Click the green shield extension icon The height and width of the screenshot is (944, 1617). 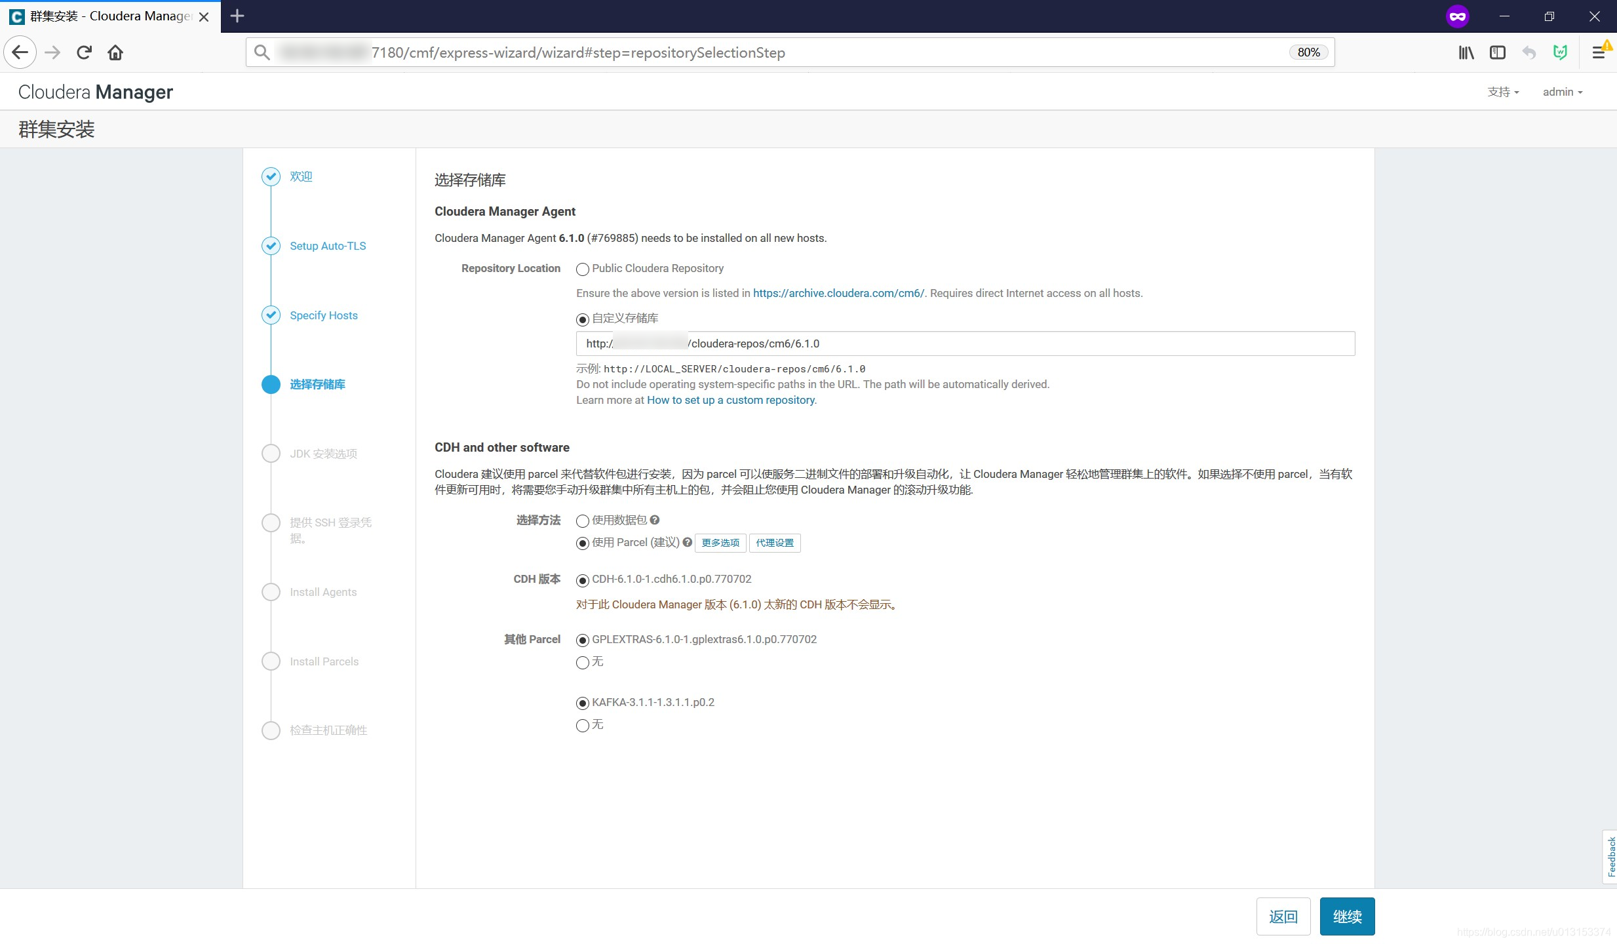[x=1560, y=52]
